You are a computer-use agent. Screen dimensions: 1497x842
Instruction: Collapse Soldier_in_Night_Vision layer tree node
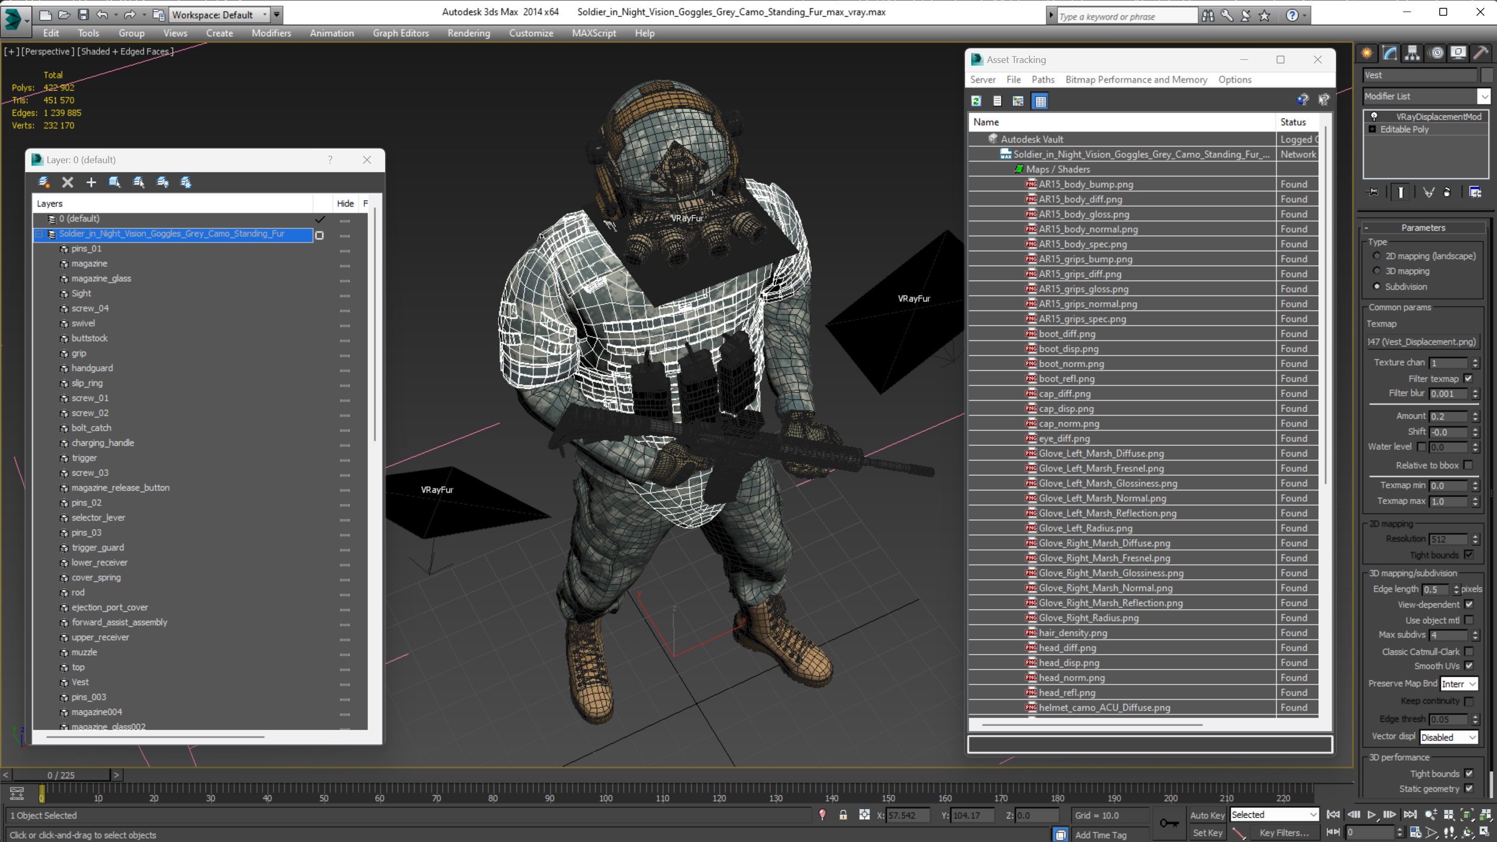(39, 234)
